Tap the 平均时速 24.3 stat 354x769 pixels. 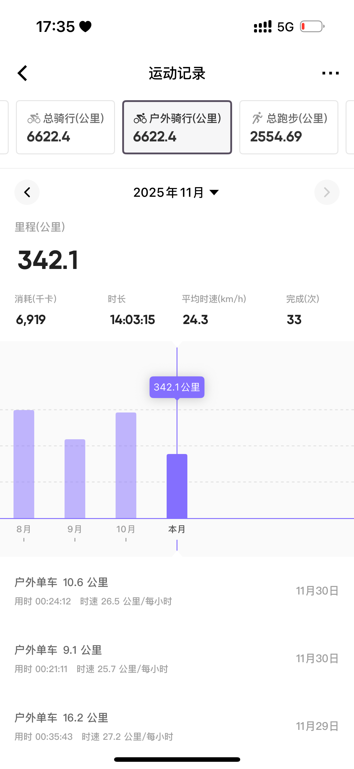[214, 310]
